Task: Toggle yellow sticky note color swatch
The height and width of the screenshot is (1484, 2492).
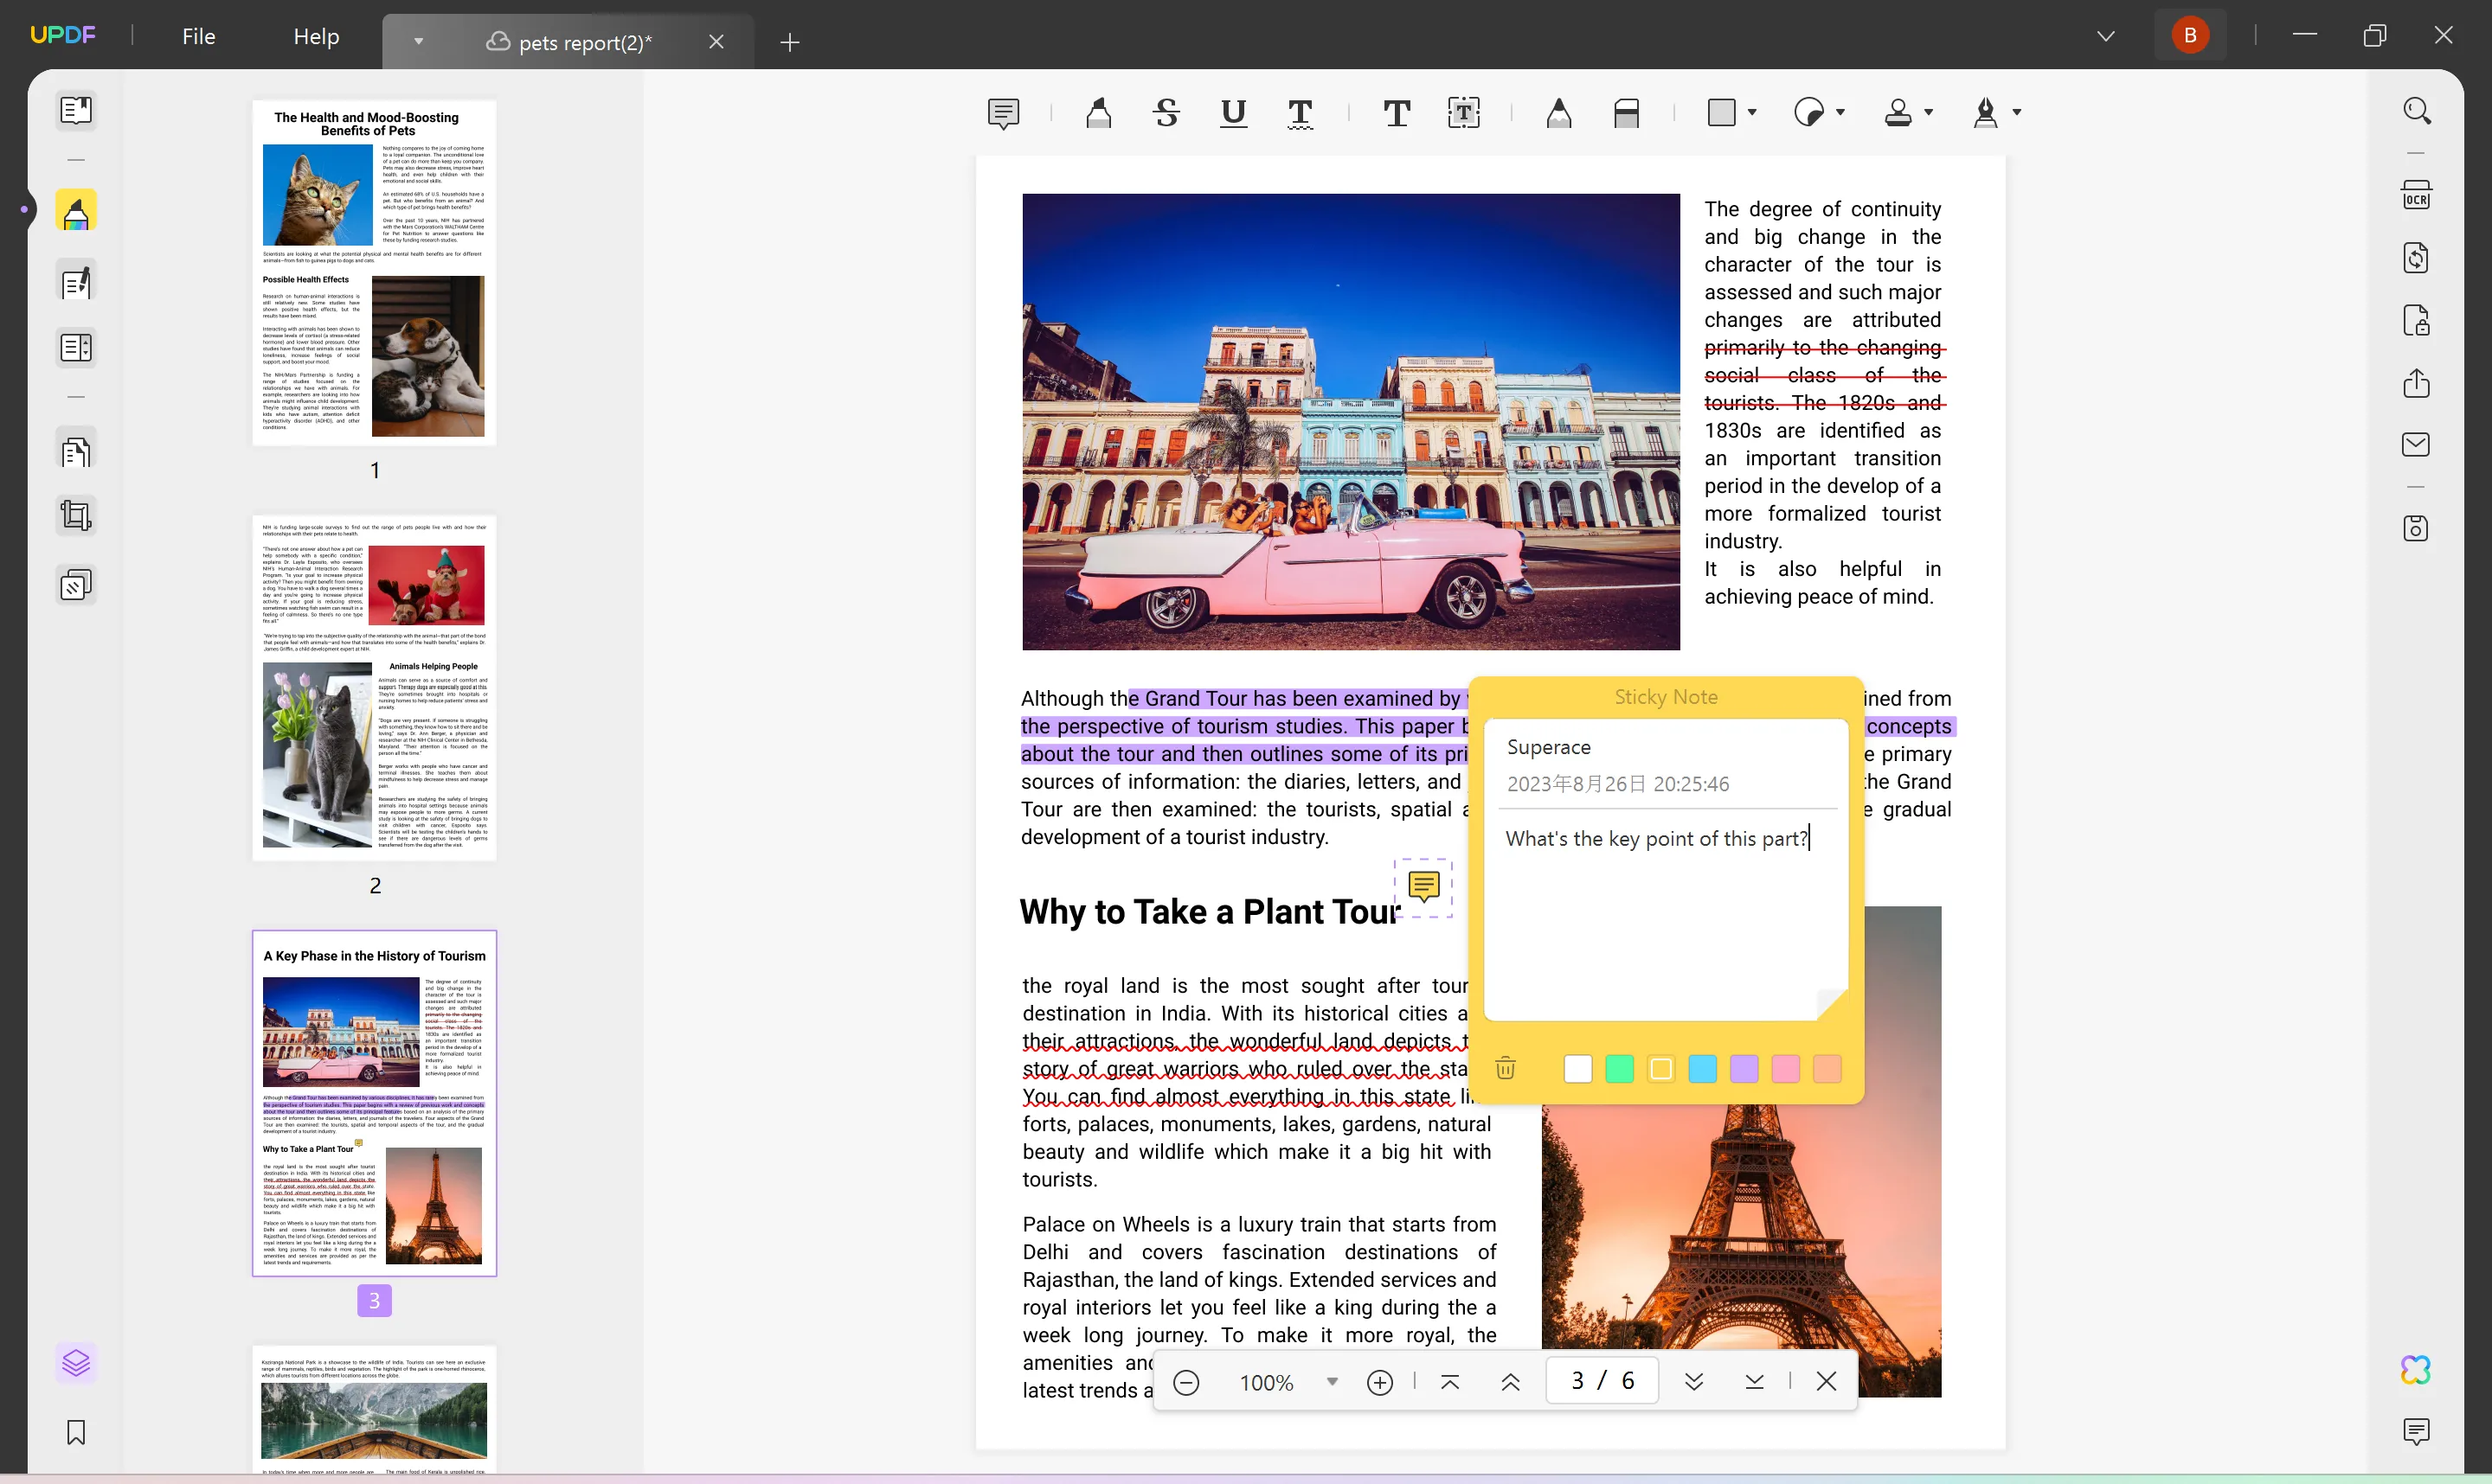Action: coord(1661,1069)
